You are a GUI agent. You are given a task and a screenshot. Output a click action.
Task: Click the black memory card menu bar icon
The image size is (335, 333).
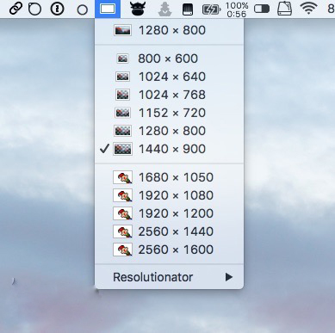pos(188,9)
